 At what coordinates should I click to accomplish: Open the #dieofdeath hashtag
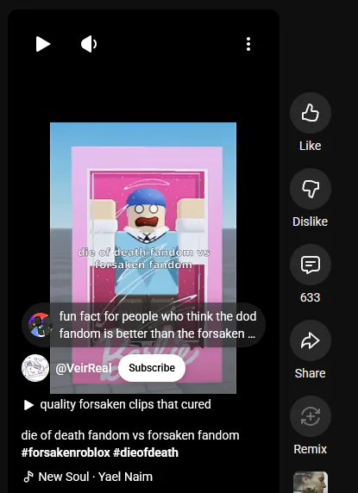pyautogui.click(x=146, y=452)
